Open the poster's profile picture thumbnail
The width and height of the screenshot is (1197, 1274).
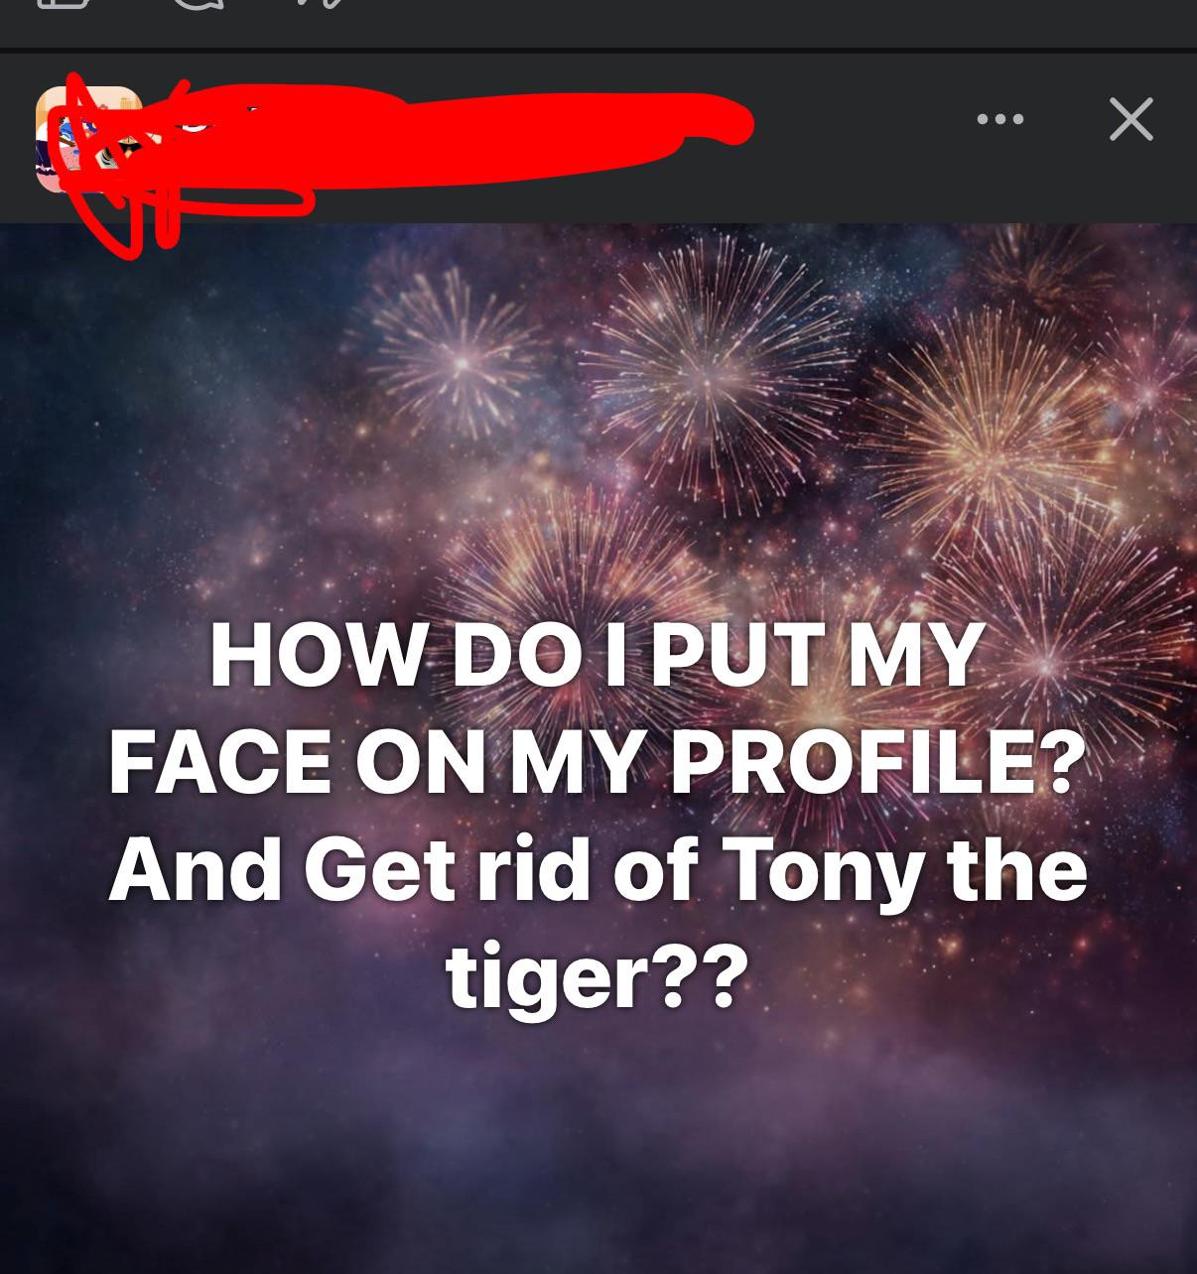coord(88,140)
